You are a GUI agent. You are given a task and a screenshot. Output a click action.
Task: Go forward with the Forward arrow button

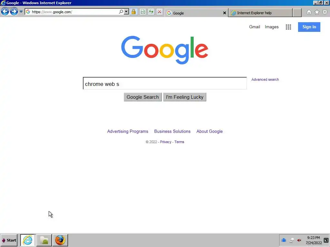14,12
